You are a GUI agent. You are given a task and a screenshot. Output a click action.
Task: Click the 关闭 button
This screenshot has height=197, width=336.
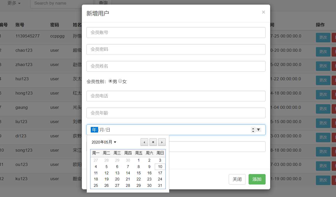click(237, 179)
